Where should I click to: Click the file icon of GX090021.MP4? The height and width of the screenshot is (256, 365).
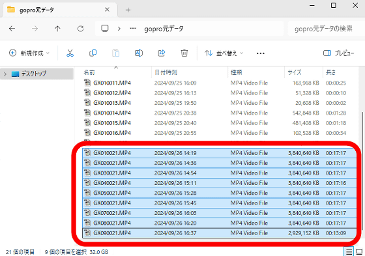point(87,233)
